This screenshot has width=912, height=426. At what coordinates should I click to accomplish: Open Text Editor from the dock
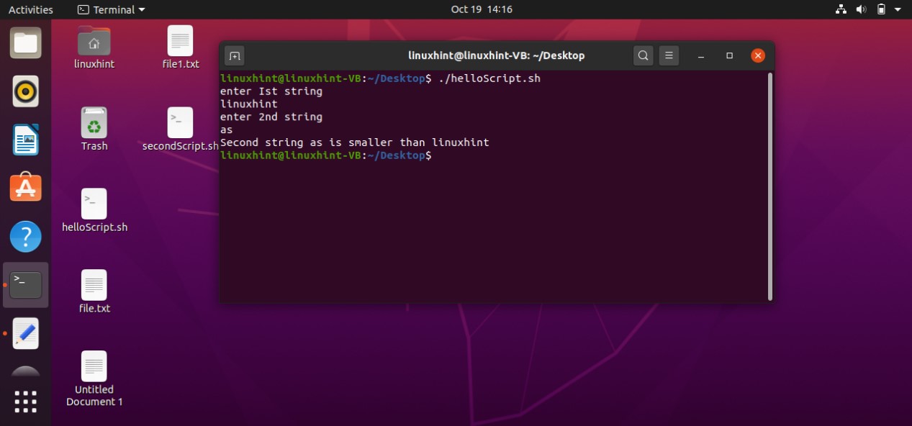point(26,333)
